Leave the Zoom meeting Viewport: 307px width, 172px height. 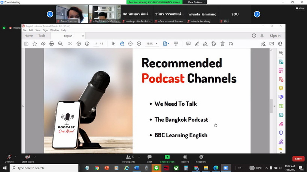click(x=298, y=159)
